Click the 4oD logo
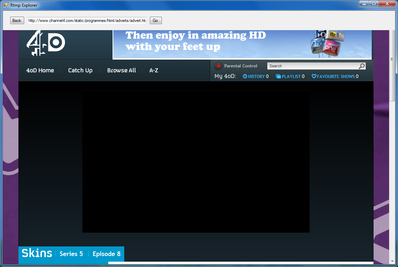 (46, 43)
